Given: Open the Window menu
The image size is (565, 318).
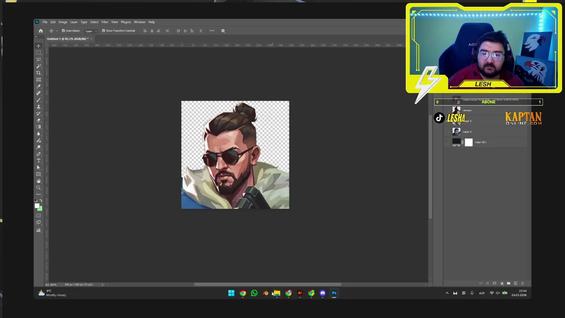Looking at the screenshot, I should coord(139,22).
